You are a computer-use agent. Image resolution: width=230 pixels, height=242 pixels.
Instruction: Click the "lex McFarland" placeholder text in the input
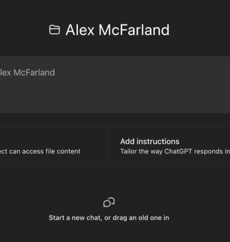(27, 73)
